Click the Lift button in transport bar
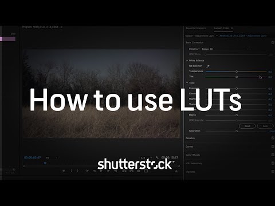The width and height of the screenshot is (275, 206). (124, 171)
